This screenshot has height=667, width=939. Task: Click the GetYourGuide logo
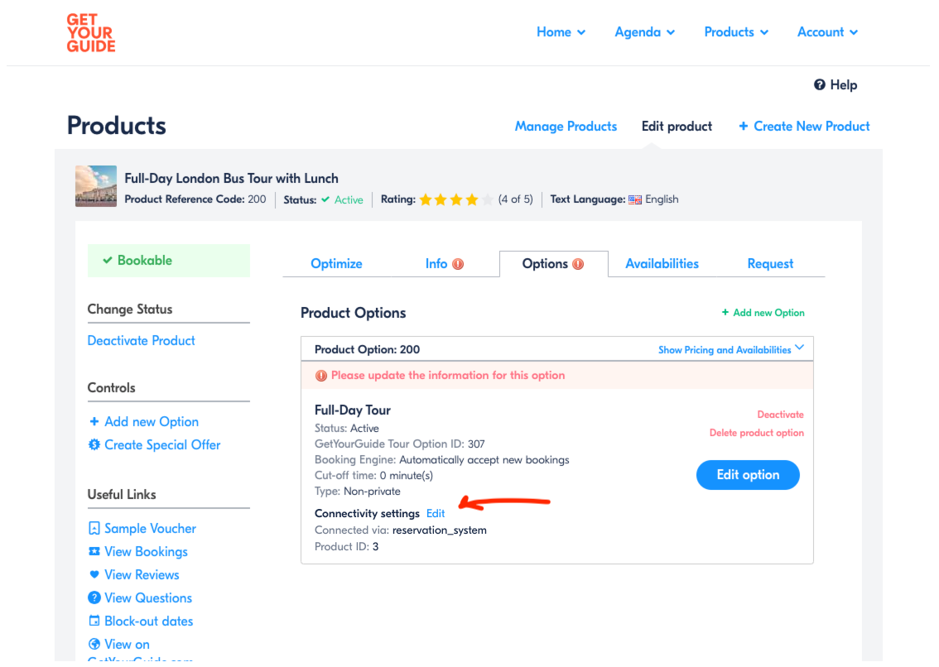point(90,33)
